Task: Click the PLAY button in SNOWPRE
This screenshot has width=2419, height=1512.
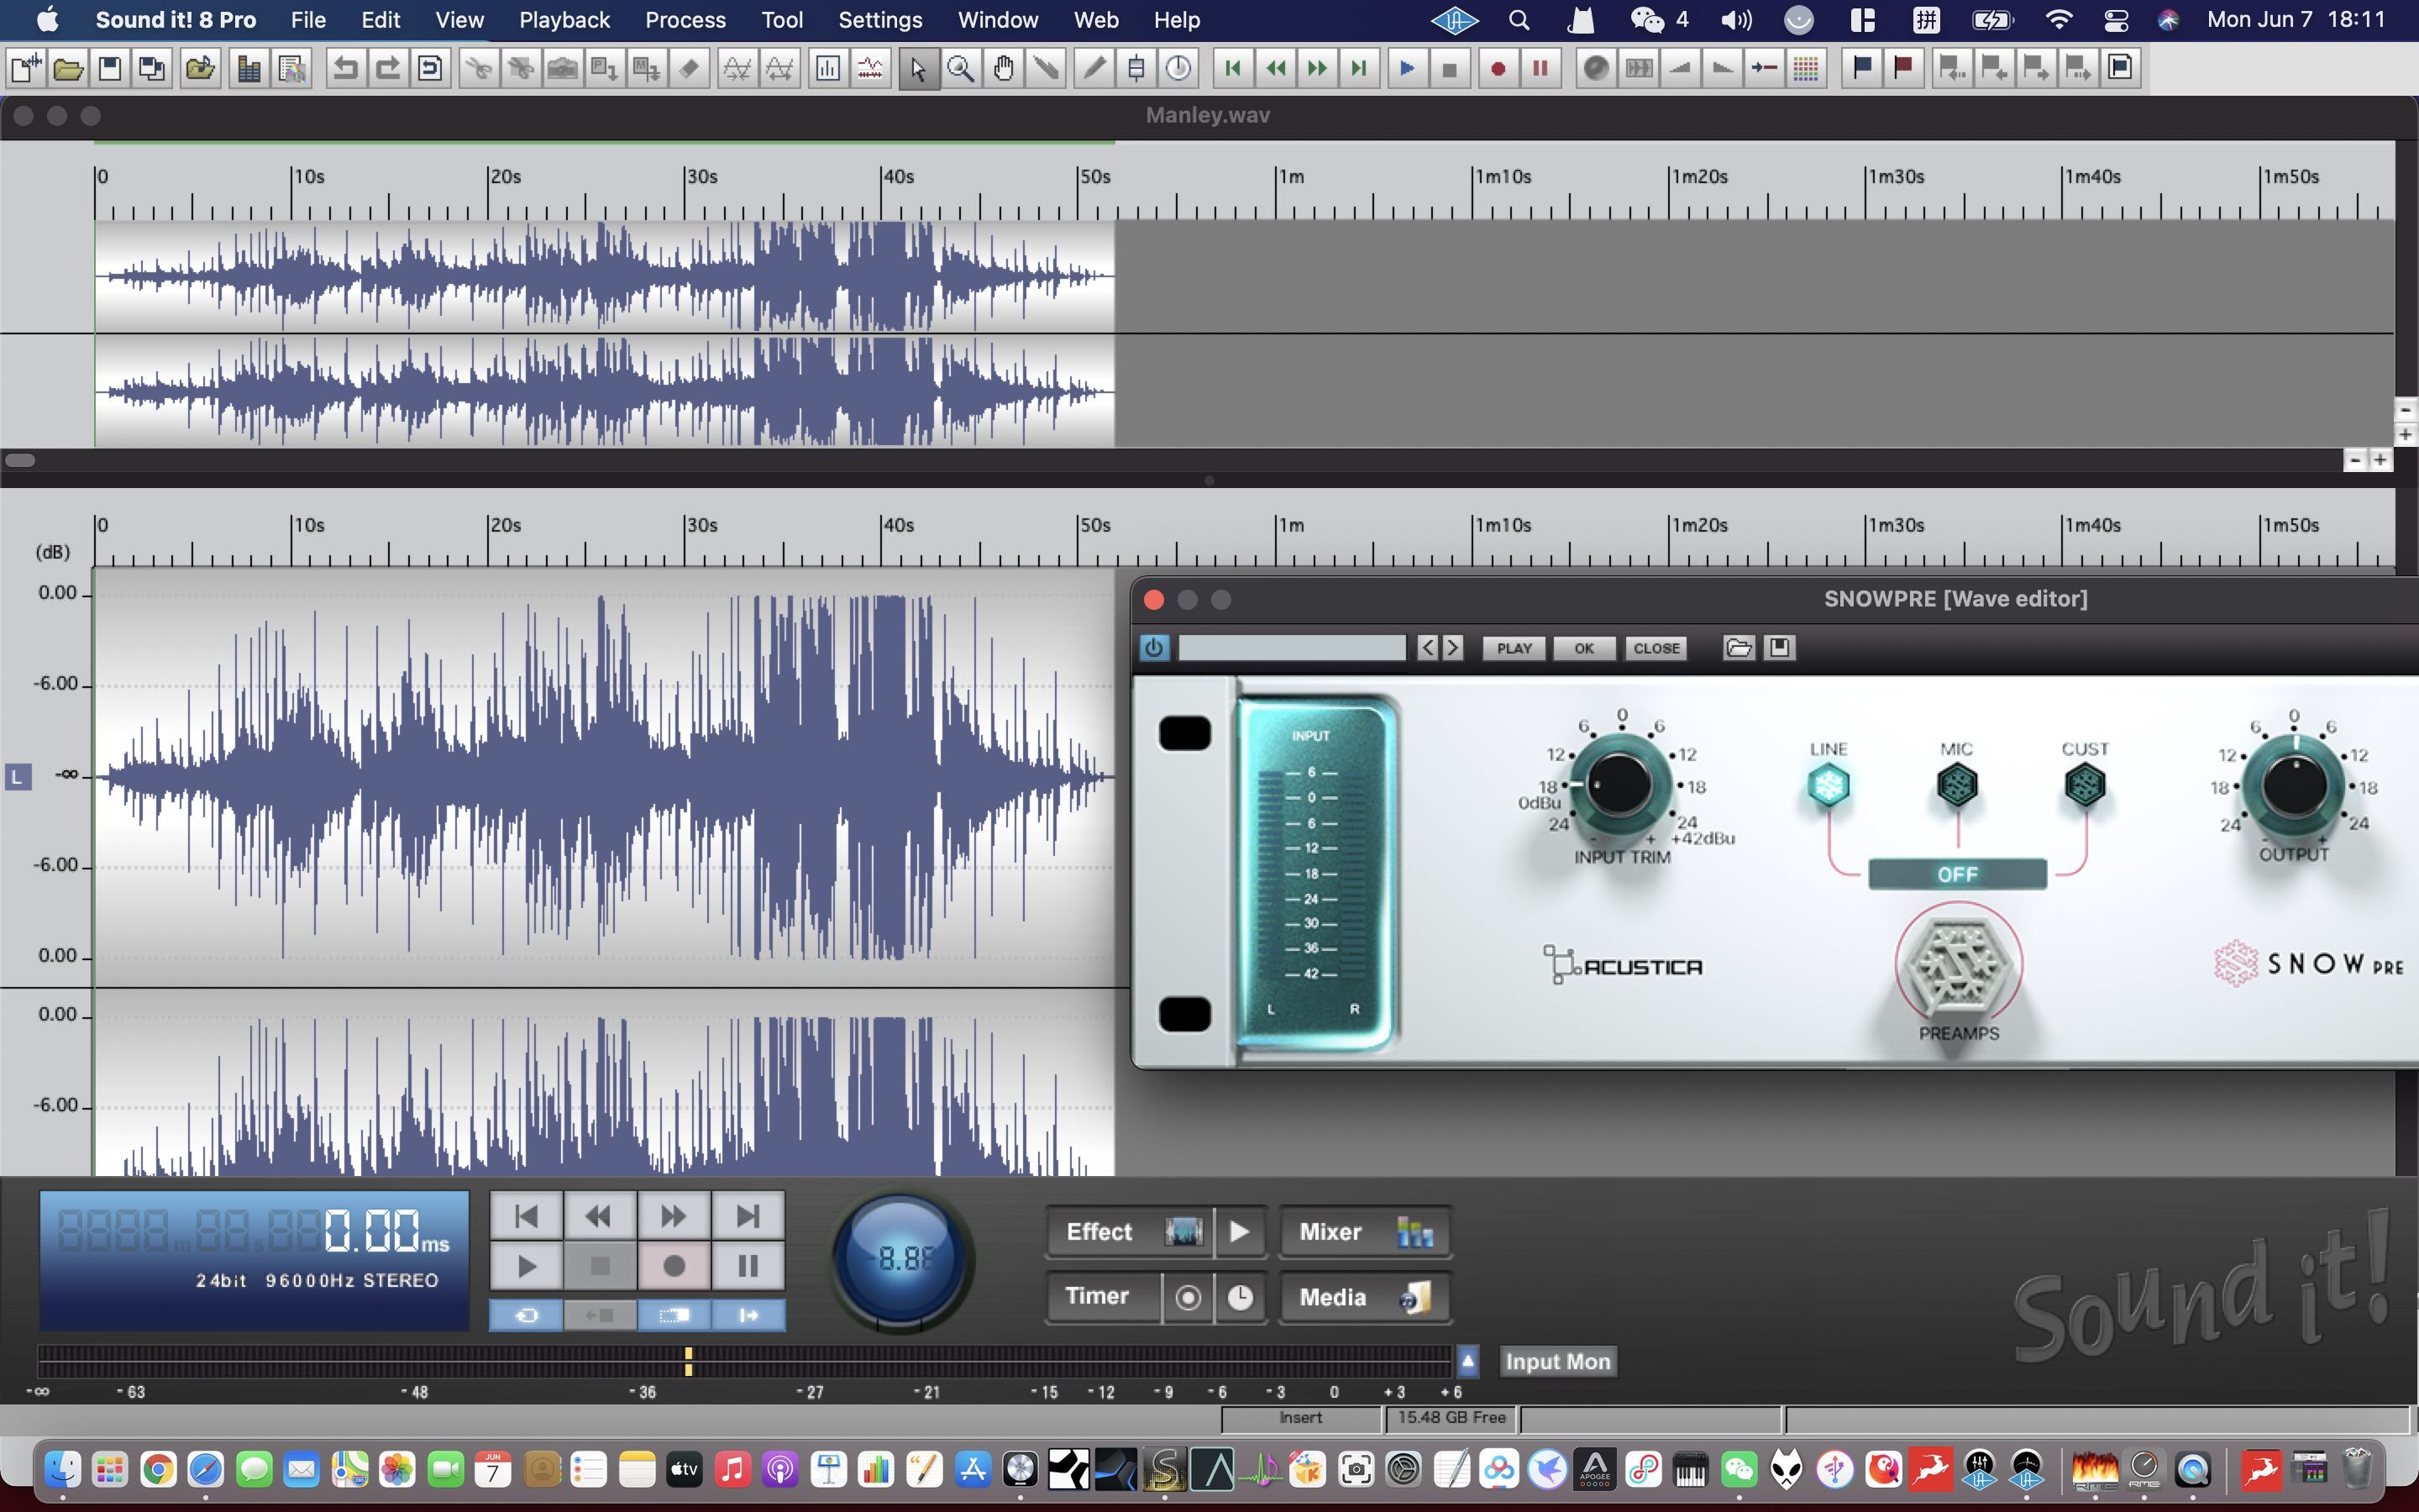Action: tap(1514, 648)
